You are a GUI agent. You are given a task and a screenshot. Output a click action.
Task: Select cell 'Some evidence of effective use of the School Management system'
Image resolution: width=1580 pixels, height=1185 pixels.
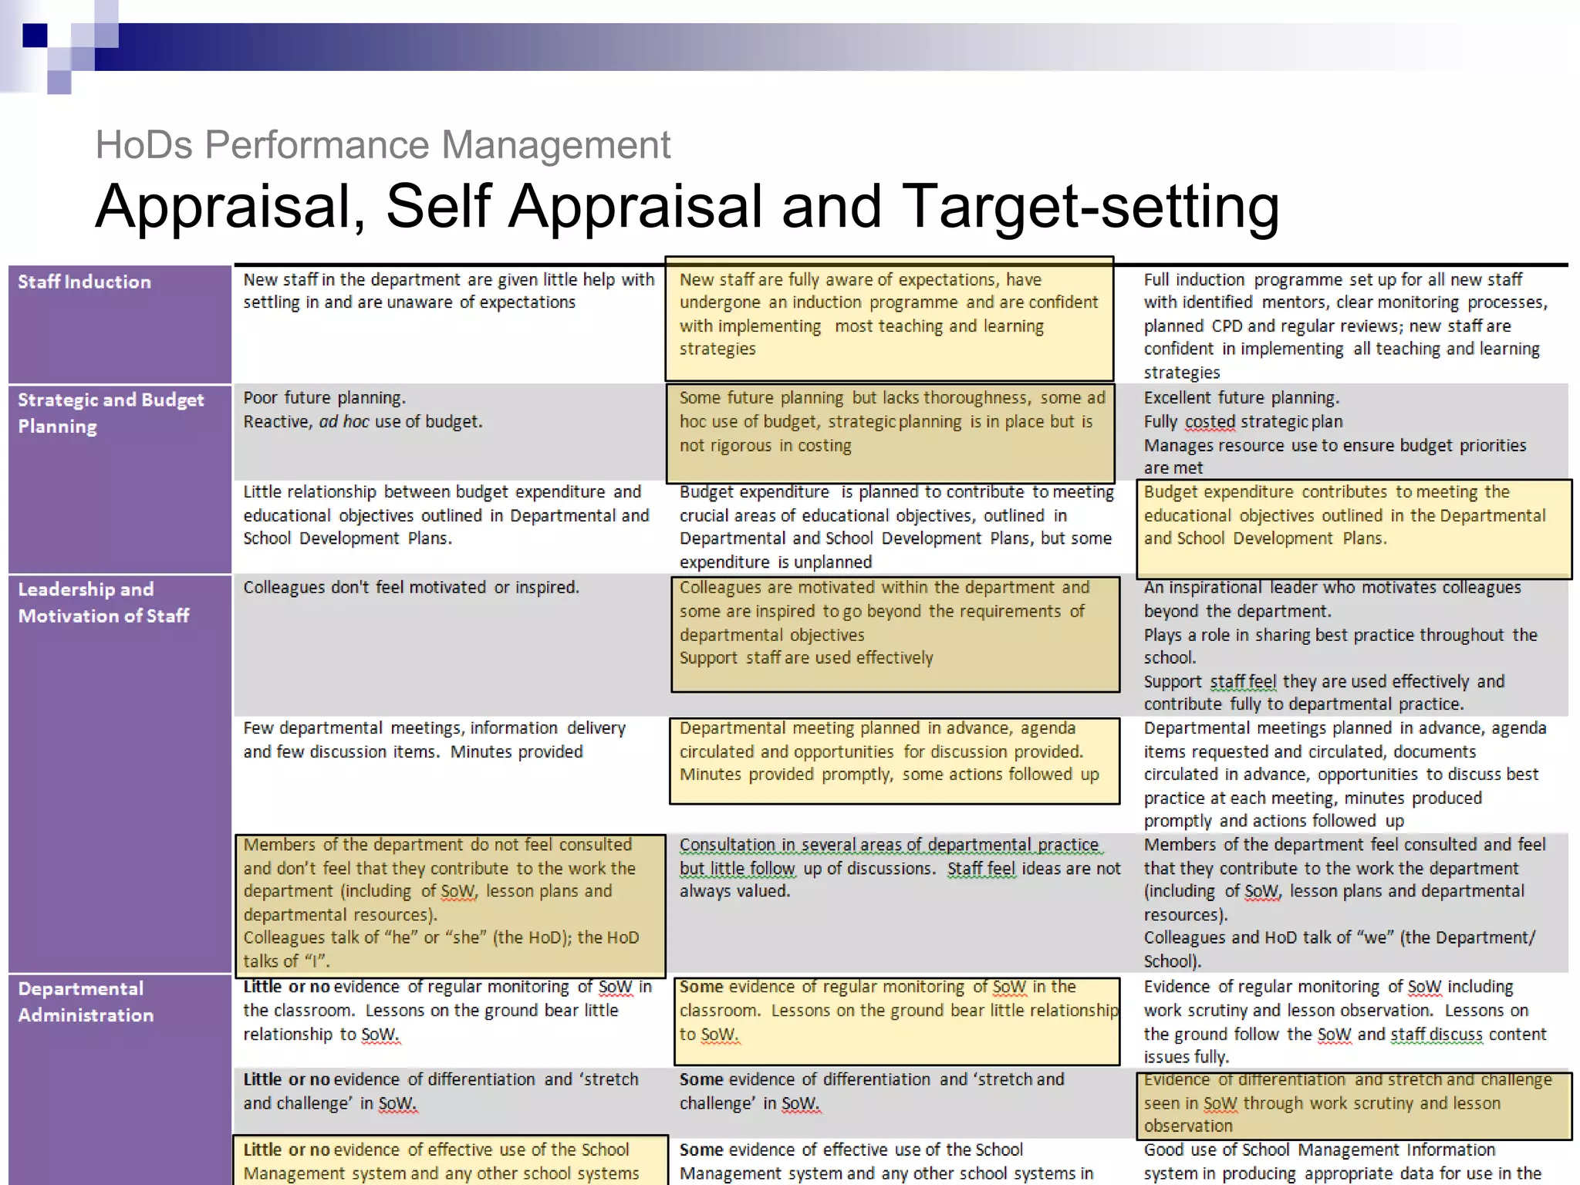pyautogui.click(x=900, y=1162)
